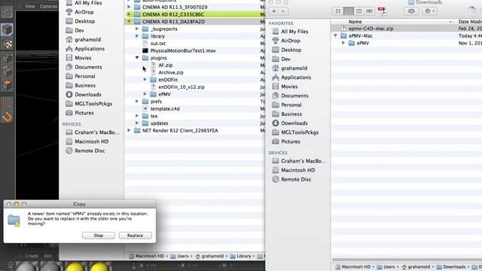Click the Cinema 4D orange magnet snap tool
The height and width of the screenshot is (271, 482).
click(7, 117)
